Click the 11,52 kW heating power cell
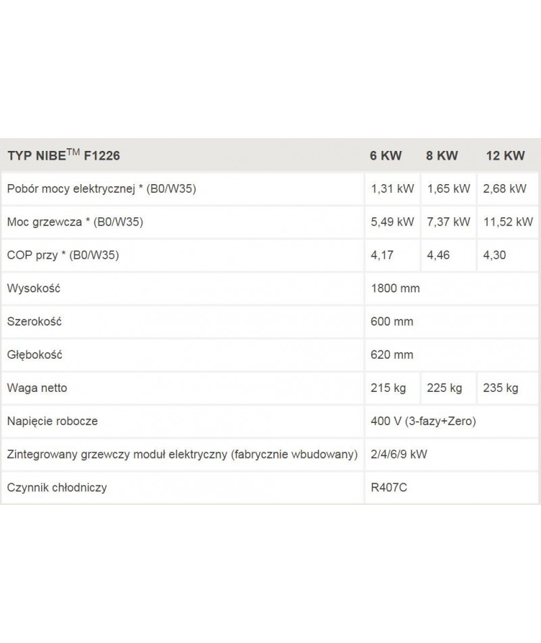The image size is (541, 643). click(509, 222)
